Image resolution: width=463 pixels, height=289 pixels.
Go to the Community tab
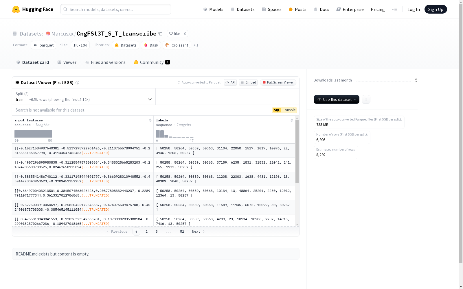(152, 62)
